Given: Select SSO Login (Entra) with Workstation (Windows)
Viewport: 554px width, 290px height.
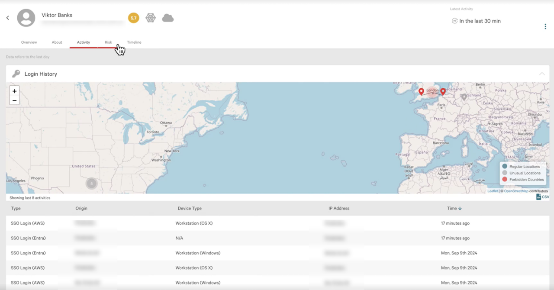Looking at the screenshot, I should coord(277,253).
